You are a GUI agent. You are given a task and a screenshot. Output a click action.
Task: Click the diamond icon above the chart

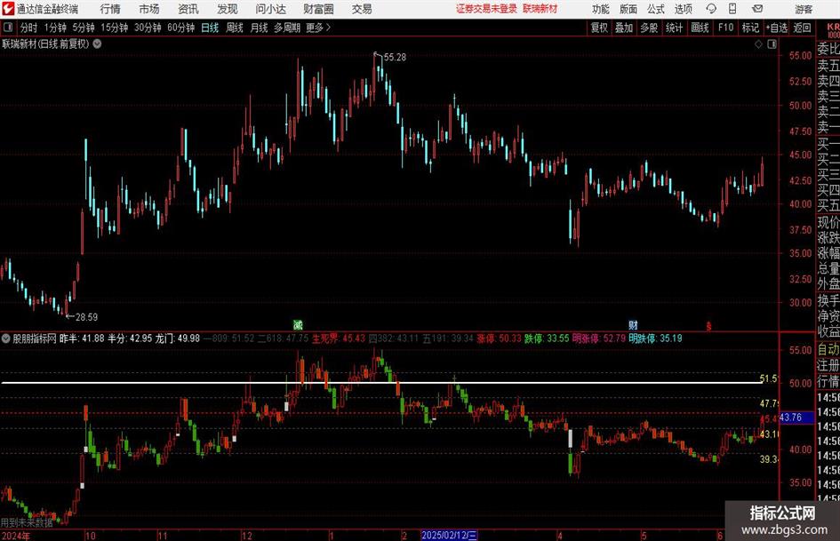(758, 44)
